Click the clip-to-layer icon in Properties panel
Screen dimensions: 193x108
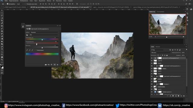(x=46, y=65)
